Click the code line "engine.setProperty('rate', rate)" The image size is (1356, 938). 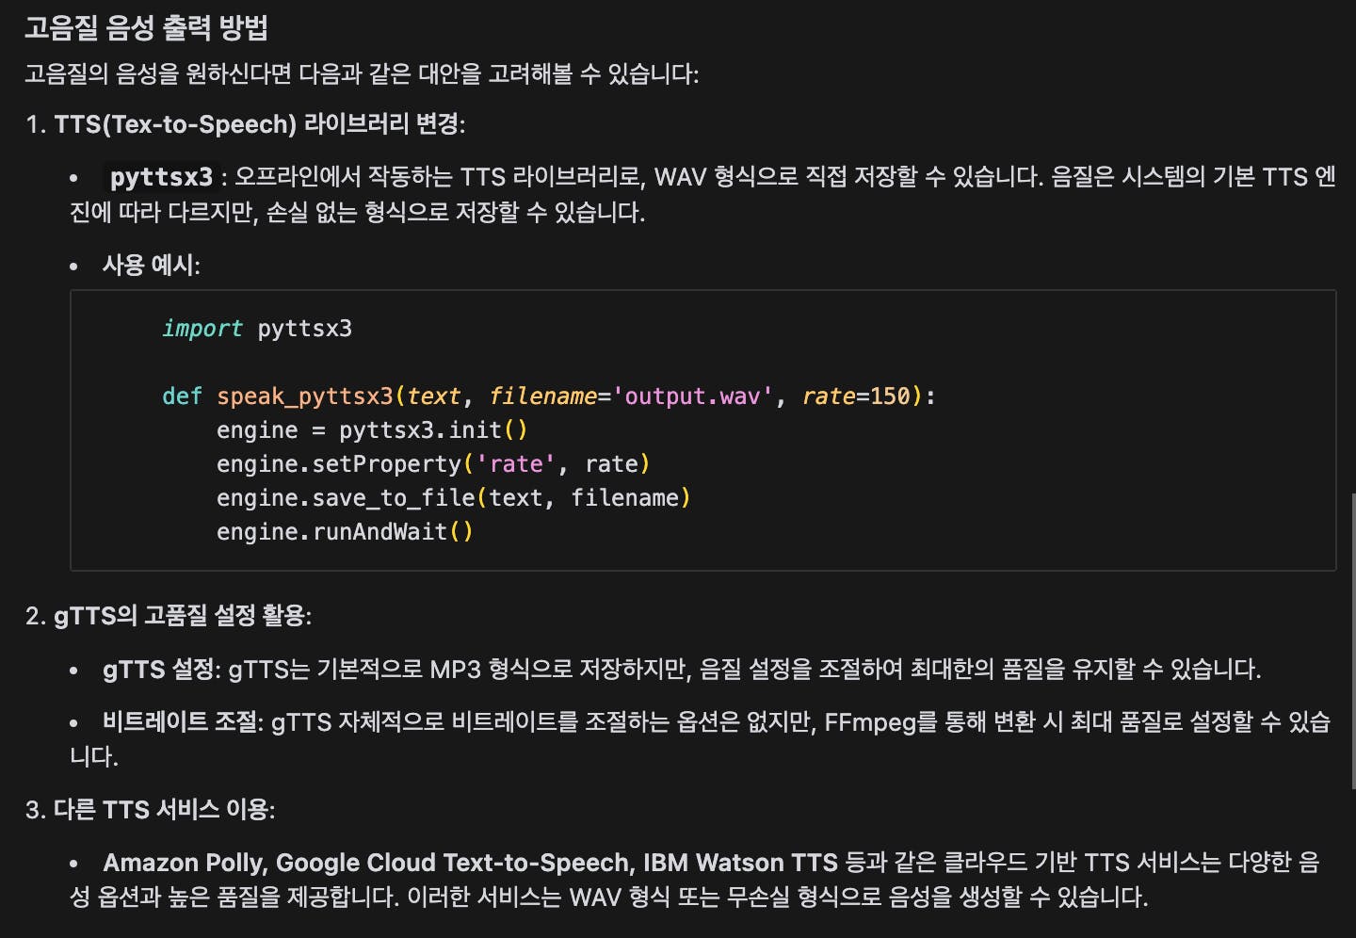(x=433, y=464)
